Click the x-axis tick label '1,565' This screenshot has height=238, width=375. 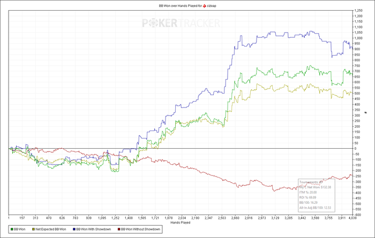pos(142,218)
